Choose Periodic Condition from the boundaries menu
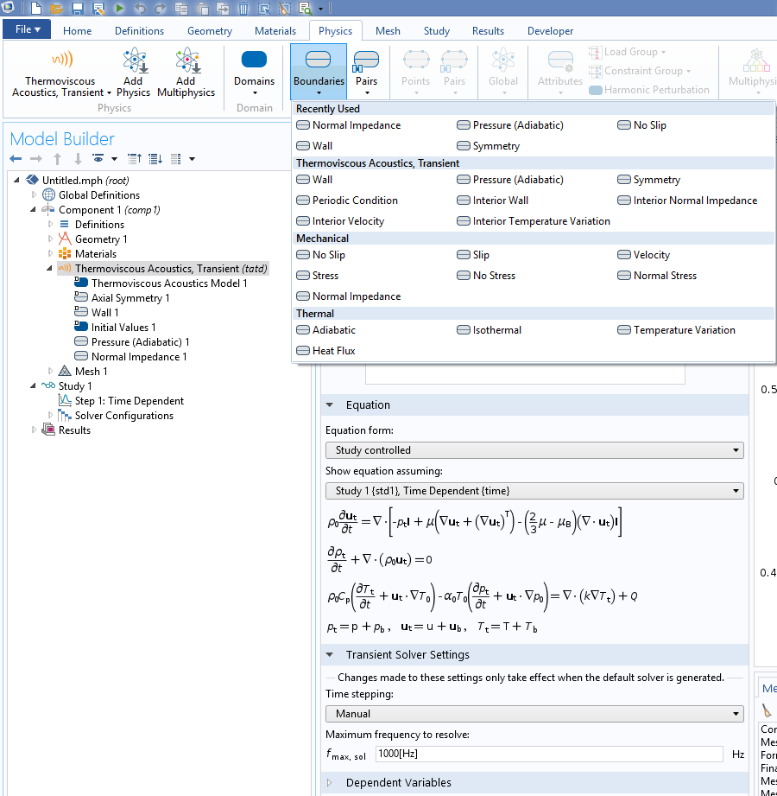 pyautogui.click(x=355, y=201)
